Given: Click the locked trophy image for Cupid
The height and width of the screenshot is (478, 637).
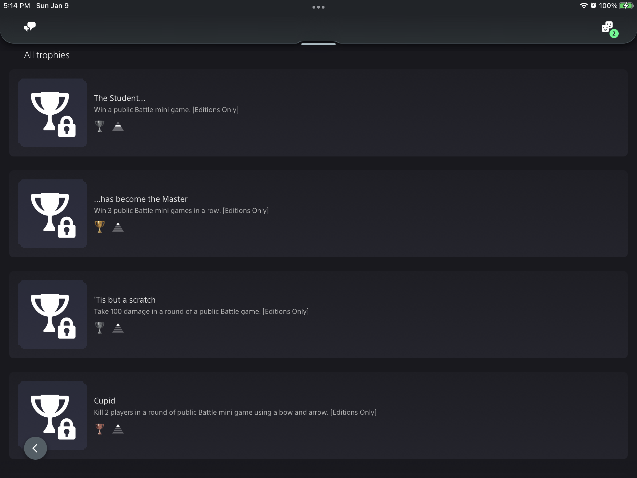Looking at the screenshot, I should [x=53, y=415].
